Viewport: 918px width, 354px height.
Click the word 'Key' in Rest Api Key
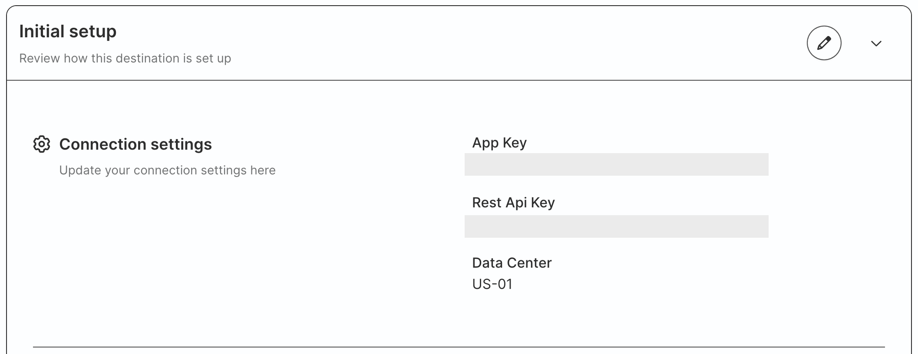pyautogui.click(x=542, y=202)
